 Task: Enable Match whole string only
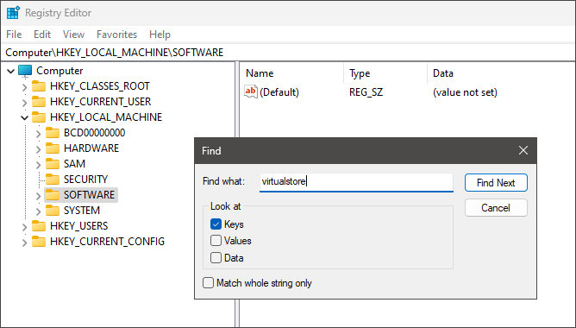(x=209, y=283)
